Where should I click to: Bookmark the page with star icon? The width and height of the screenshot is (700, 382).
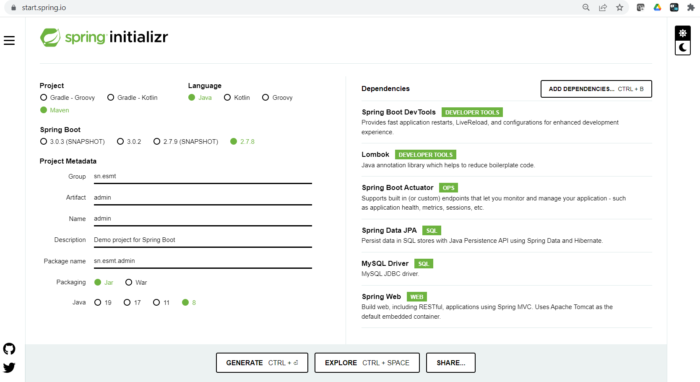click(x=619, y=8)
